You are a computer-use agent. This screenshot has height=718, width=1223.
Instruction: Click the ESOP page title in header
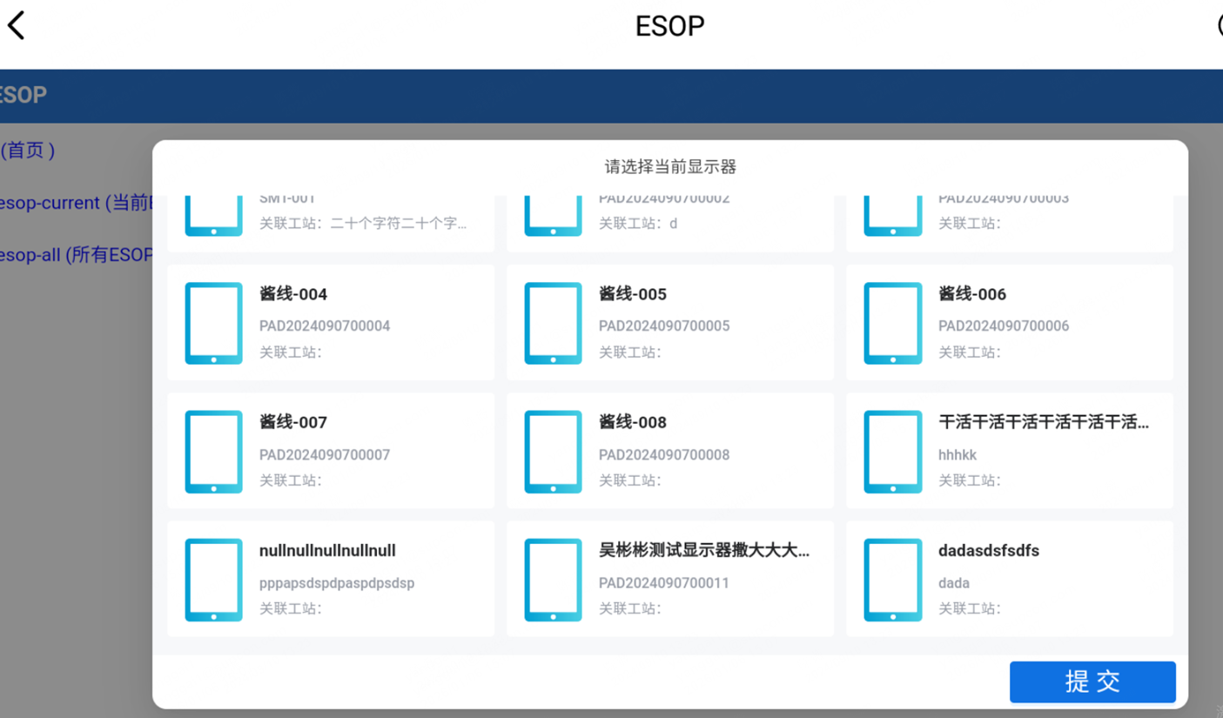(x=669, y=26)
